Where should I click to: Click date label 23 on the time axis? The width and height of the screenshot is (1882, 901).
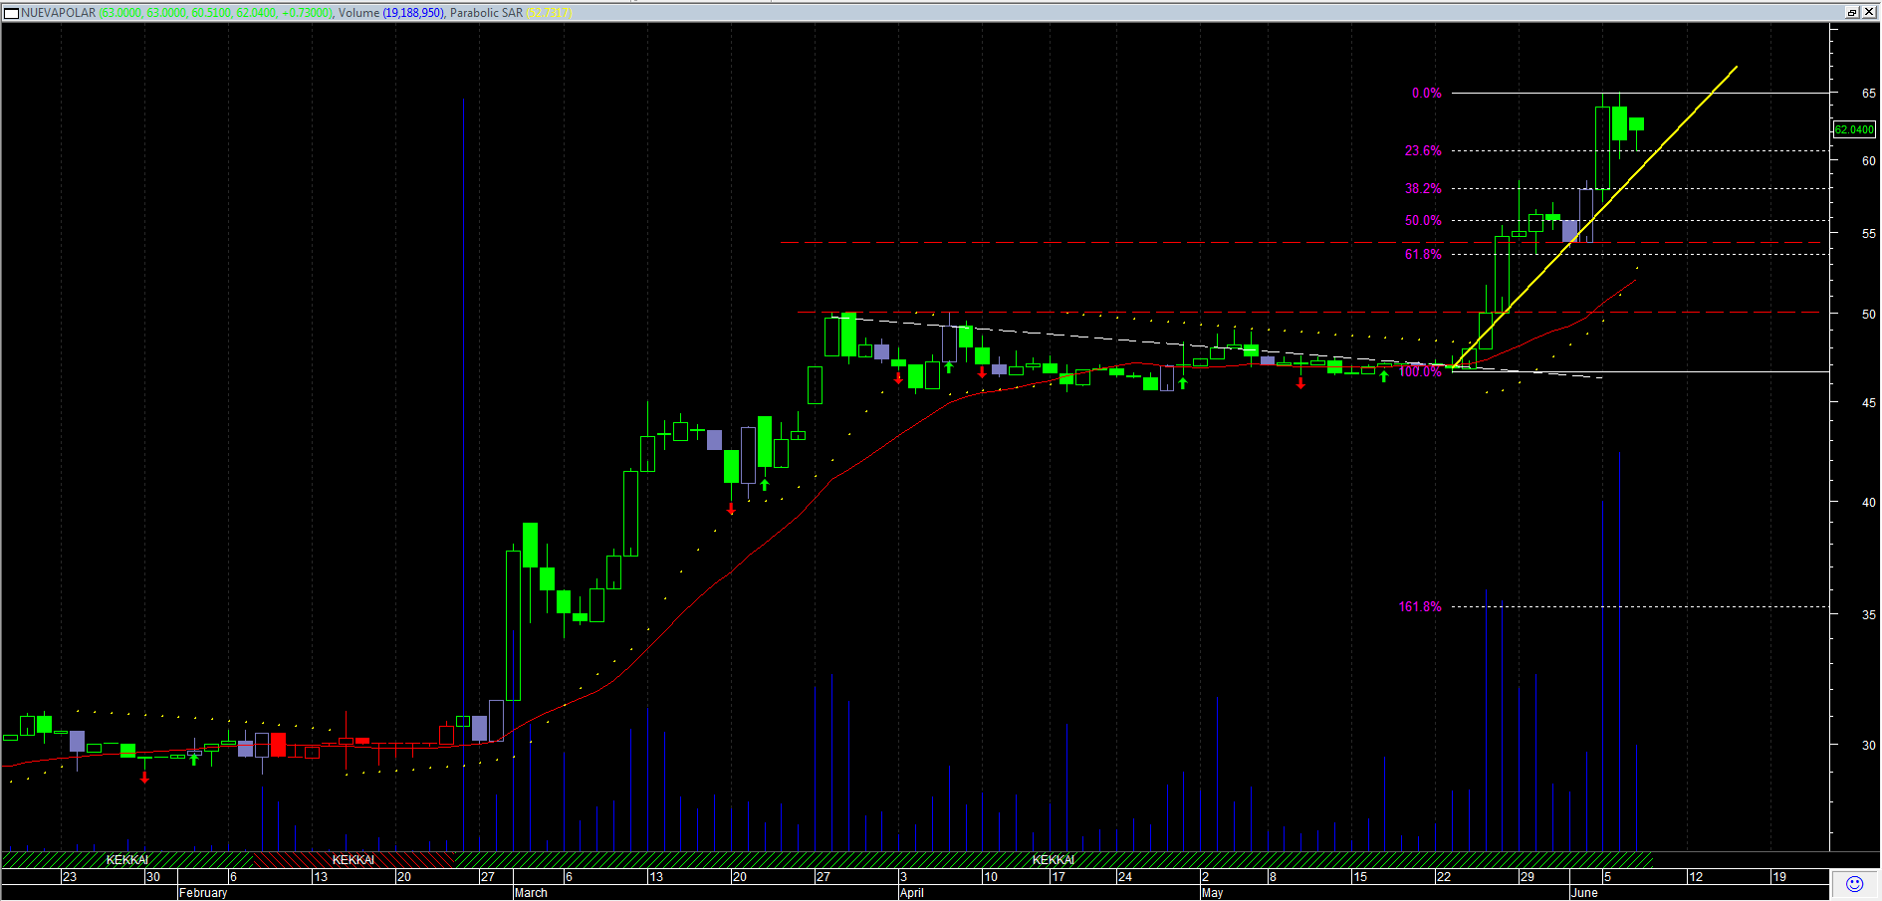(x=70, y=877)
